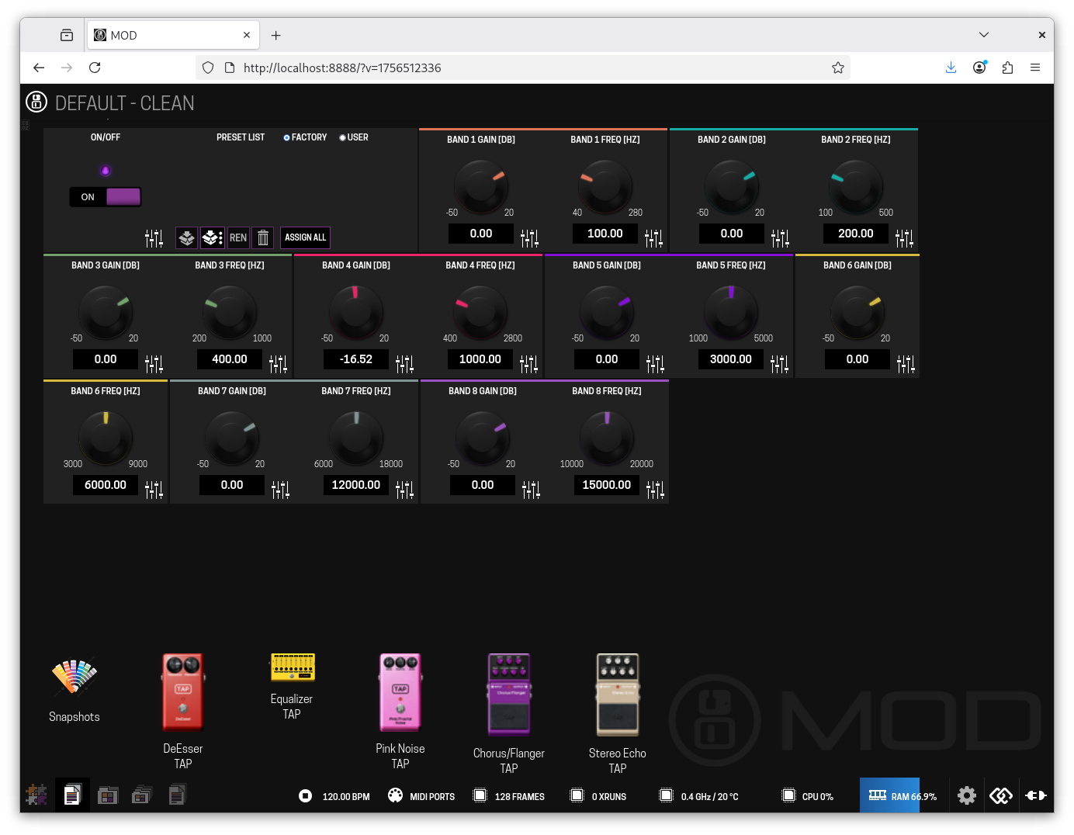Open addressing for Band 2 Freq

click(904, 238)
